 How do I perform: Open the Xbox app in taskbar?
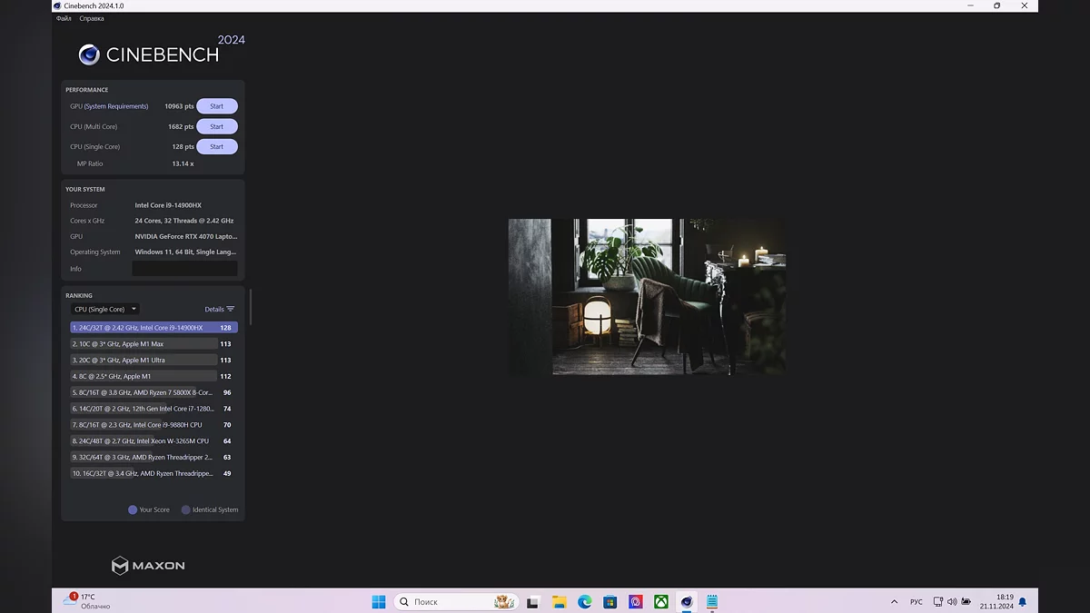661,602
